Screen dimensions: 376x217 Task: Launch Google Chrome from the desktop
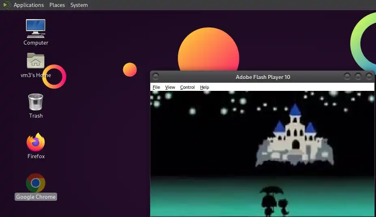tap(36, 183)
